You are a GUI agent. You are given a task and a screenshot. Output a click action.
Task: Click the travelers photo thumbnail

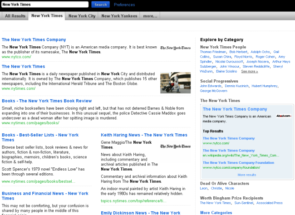tap(175, 83)
